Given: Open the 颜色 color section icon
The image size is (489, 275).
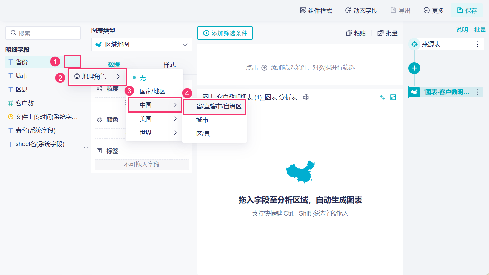Looking at the screenshot, I should tap(99, 120).
